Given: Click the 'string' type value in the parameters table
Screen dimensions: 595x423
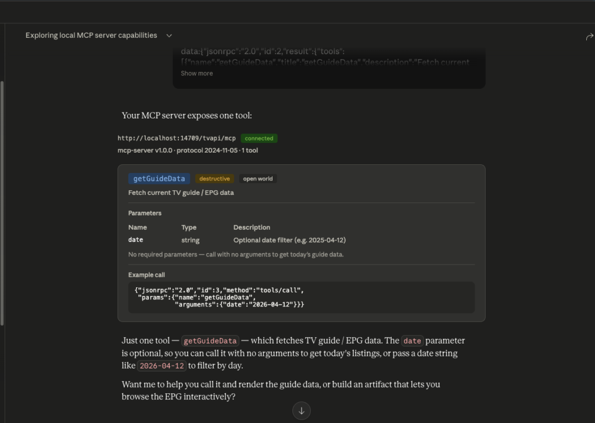Looking at the screenshot, I should click(190, 240).
